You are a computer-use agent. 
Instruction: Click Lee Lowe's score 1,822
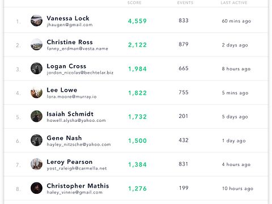(x=138, y=93)
